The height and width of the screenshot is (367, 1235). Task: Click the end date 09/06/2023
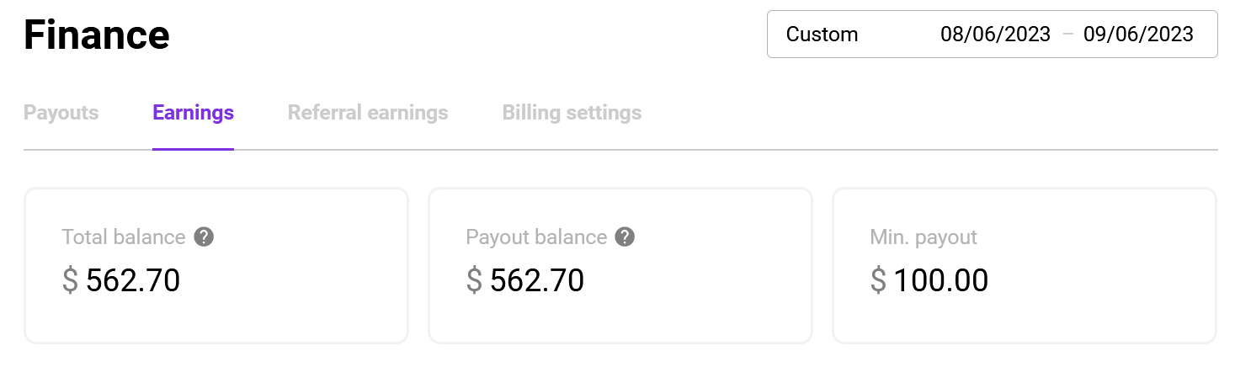click(x=1138, y=35)
